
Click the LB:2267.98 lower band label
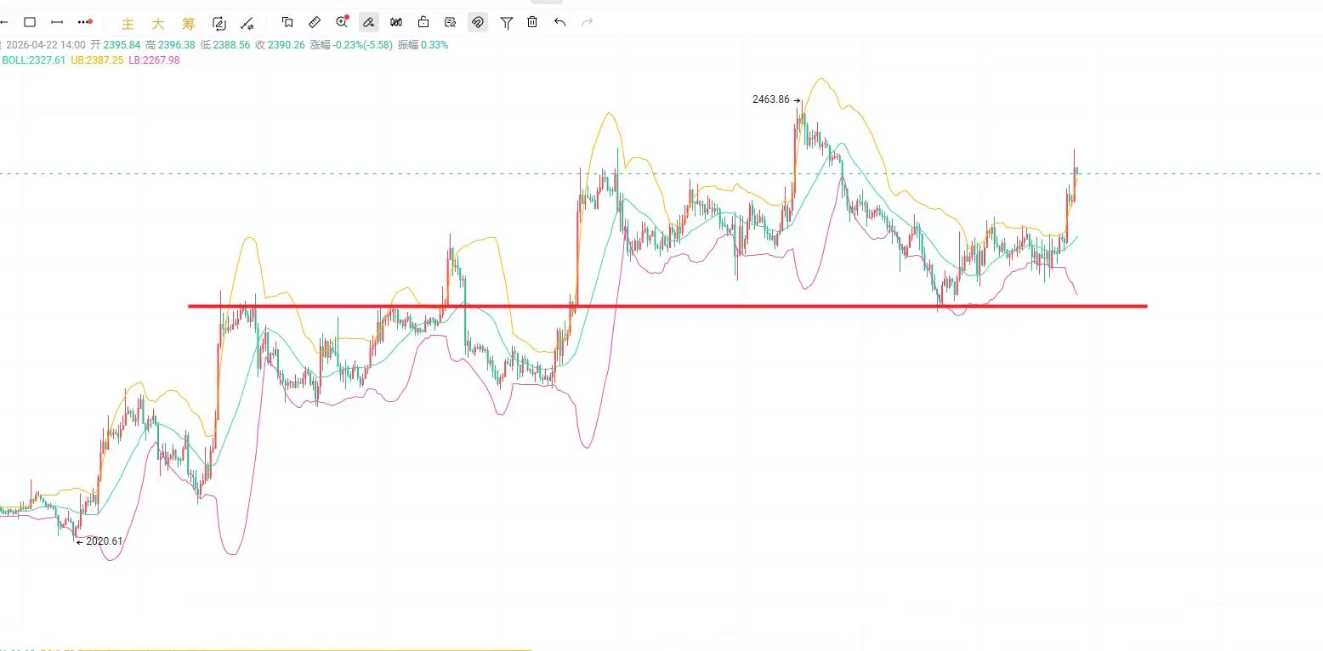[x=154, y=60]
